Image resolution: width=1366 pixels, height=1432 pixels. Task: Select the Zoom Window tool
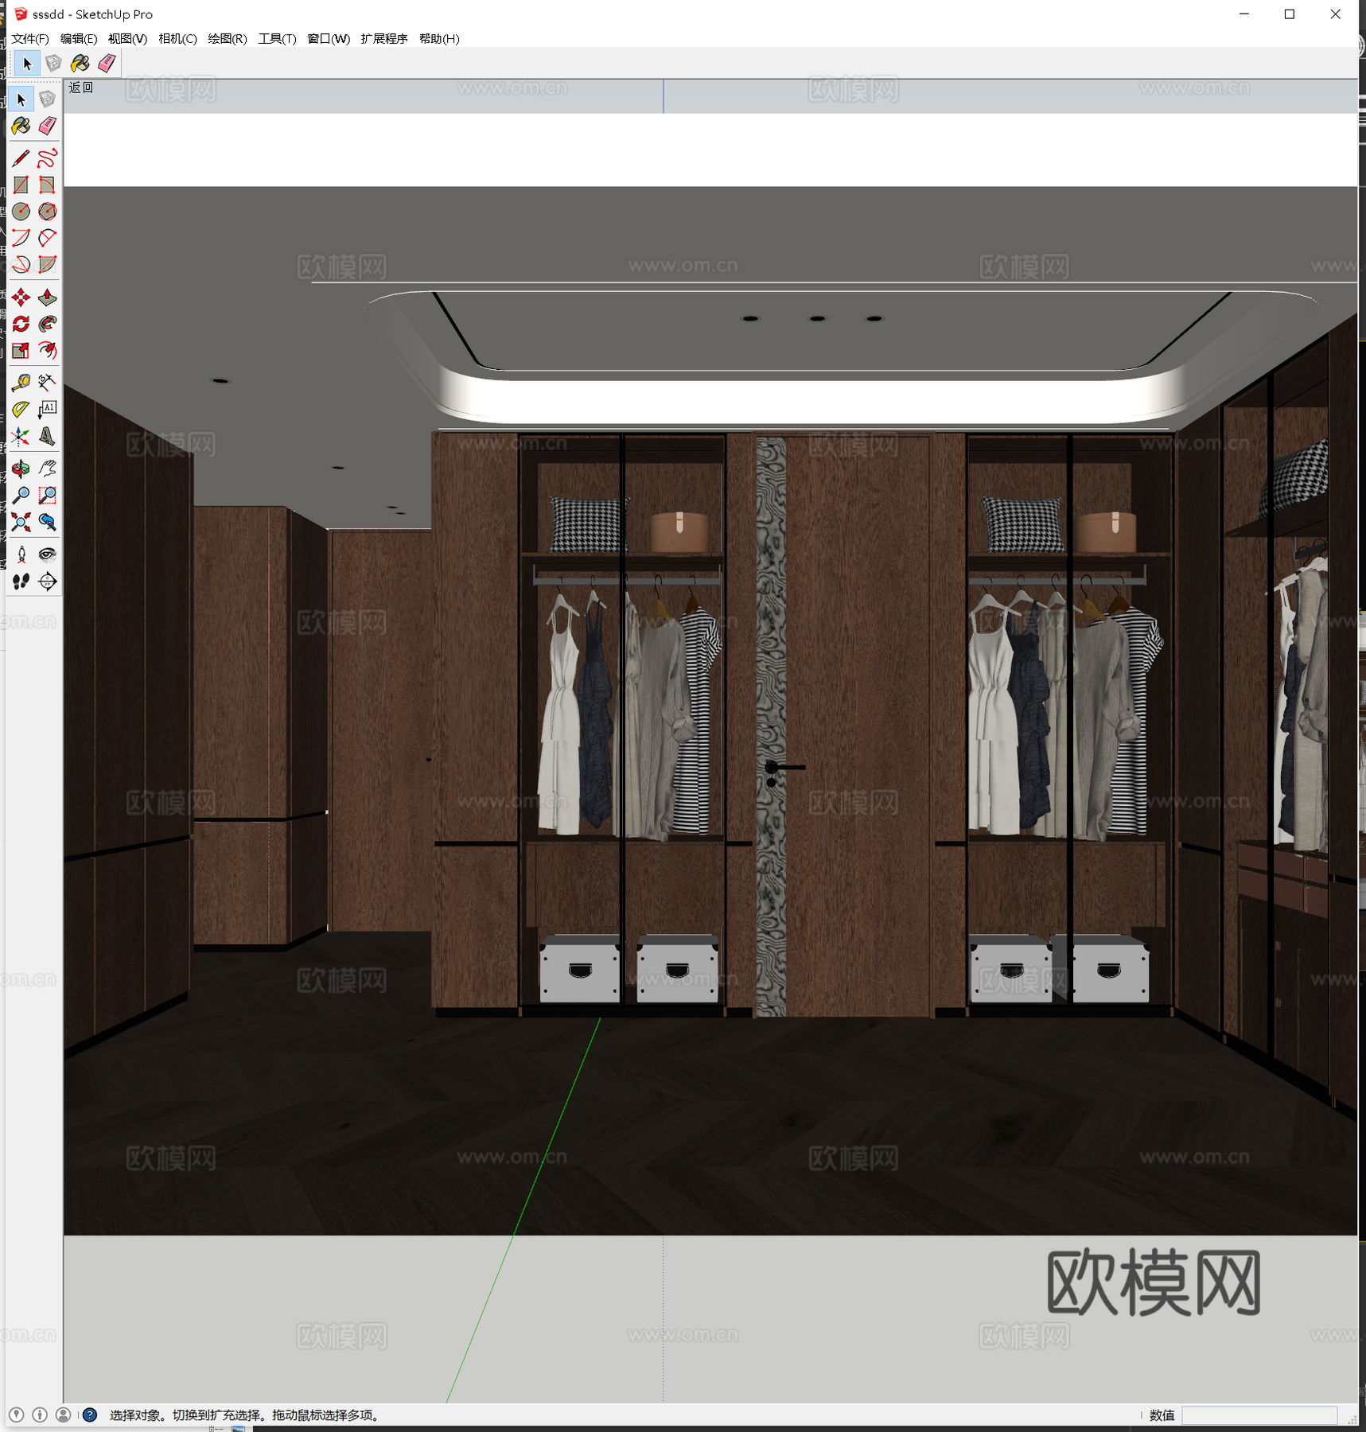coord(48,496)
